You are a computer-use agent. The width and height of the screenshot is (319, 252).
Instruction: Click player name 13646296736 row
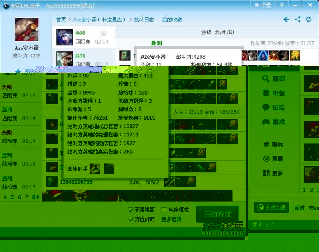point(76,182)
